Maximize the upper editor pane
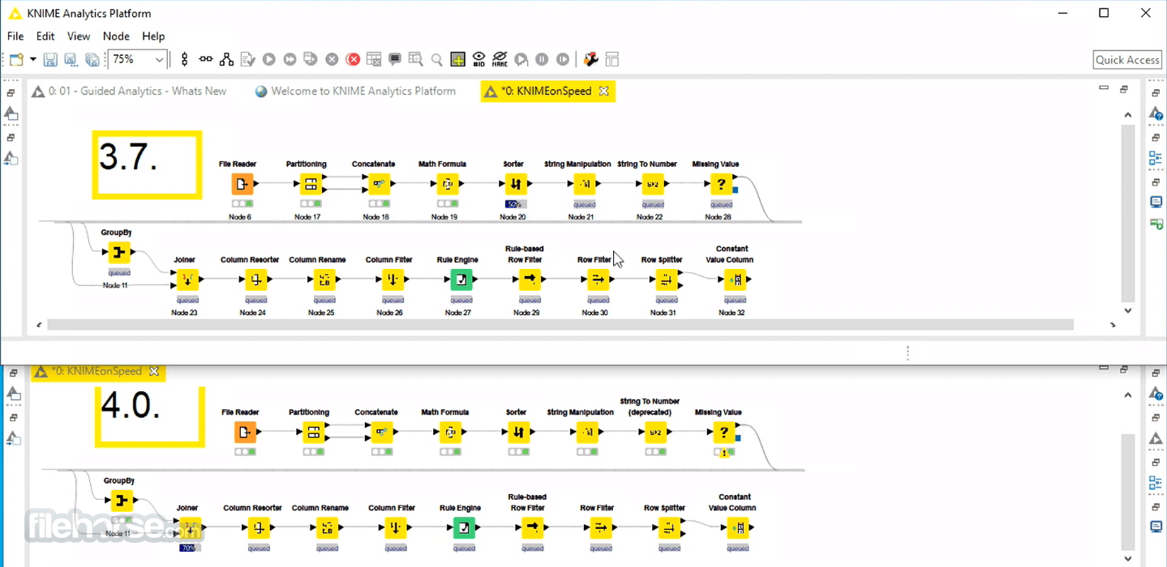This screenshot has width=1167, height=567. pos(1124,89)
